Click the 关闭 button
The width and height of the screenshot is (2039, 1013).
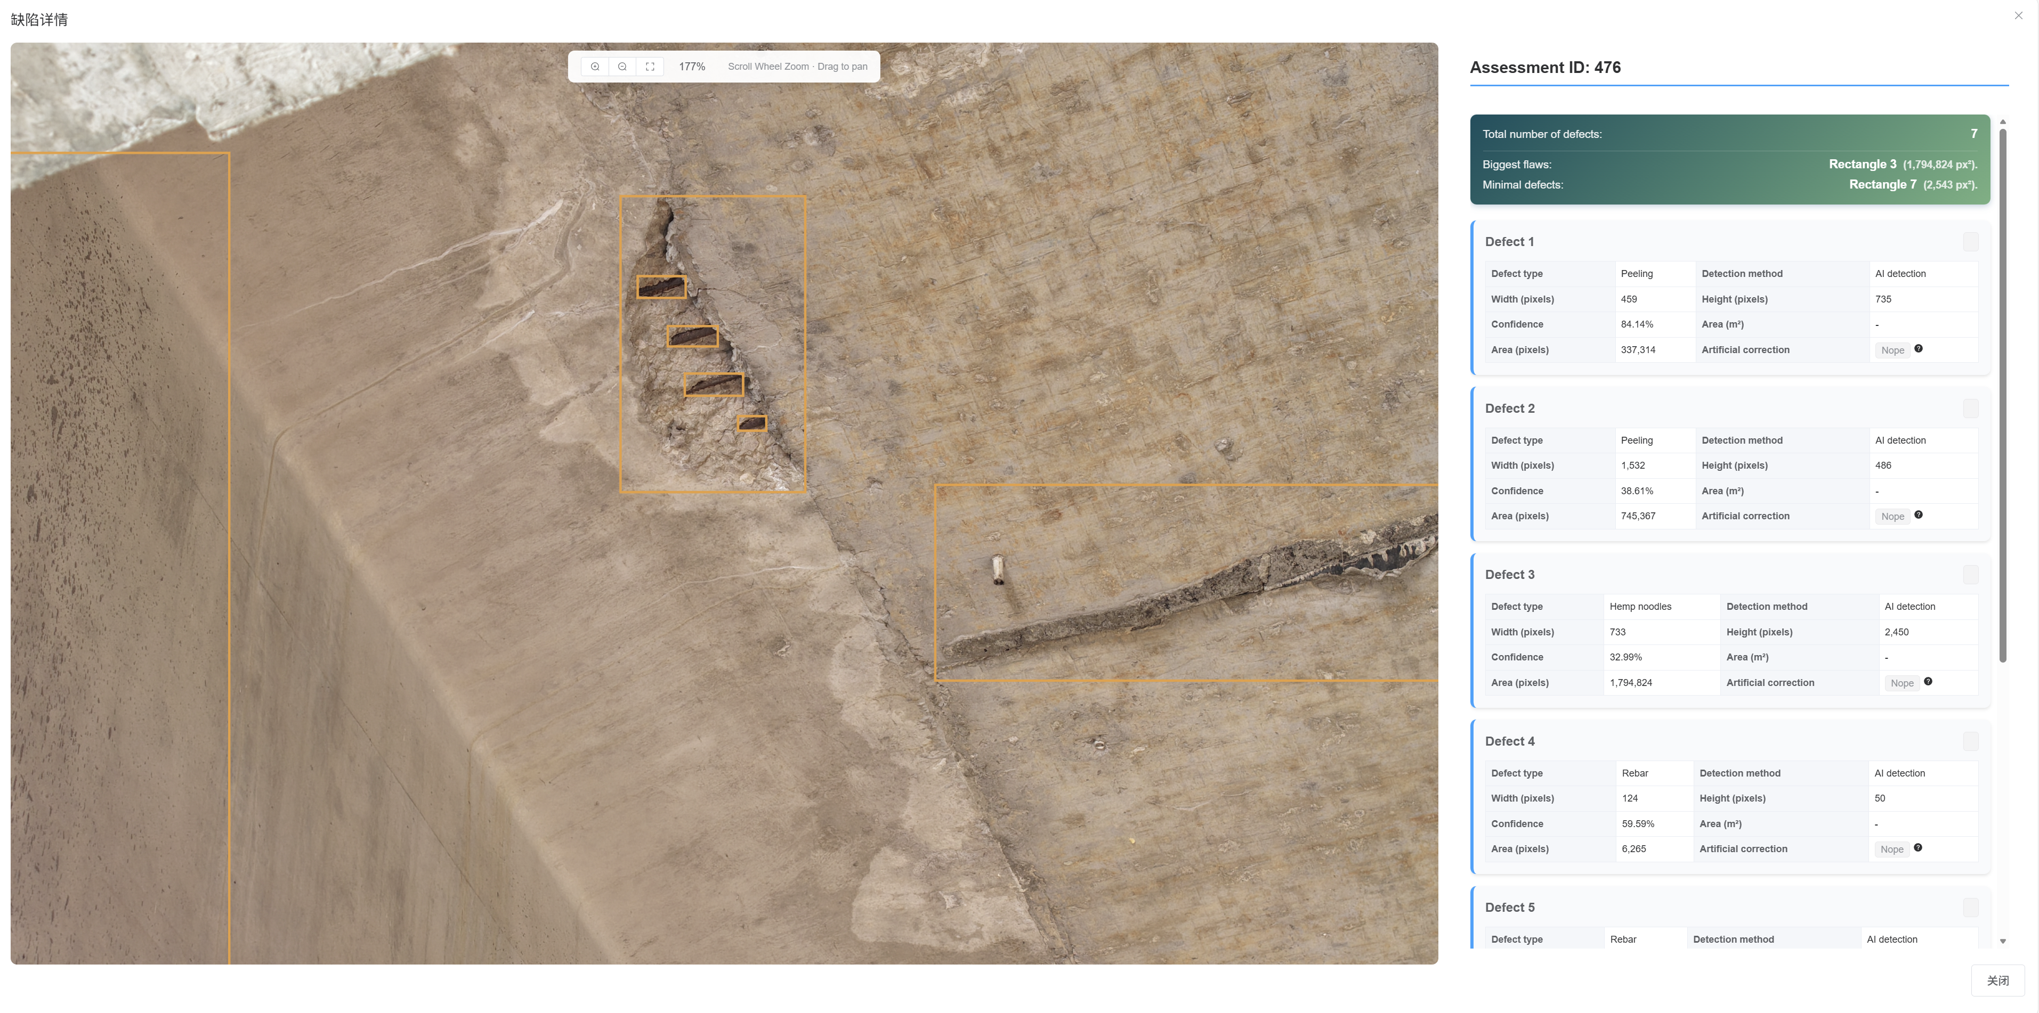point(1997,981)
